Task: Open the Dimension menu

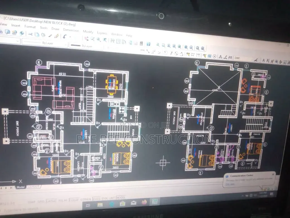Action: 71,30
